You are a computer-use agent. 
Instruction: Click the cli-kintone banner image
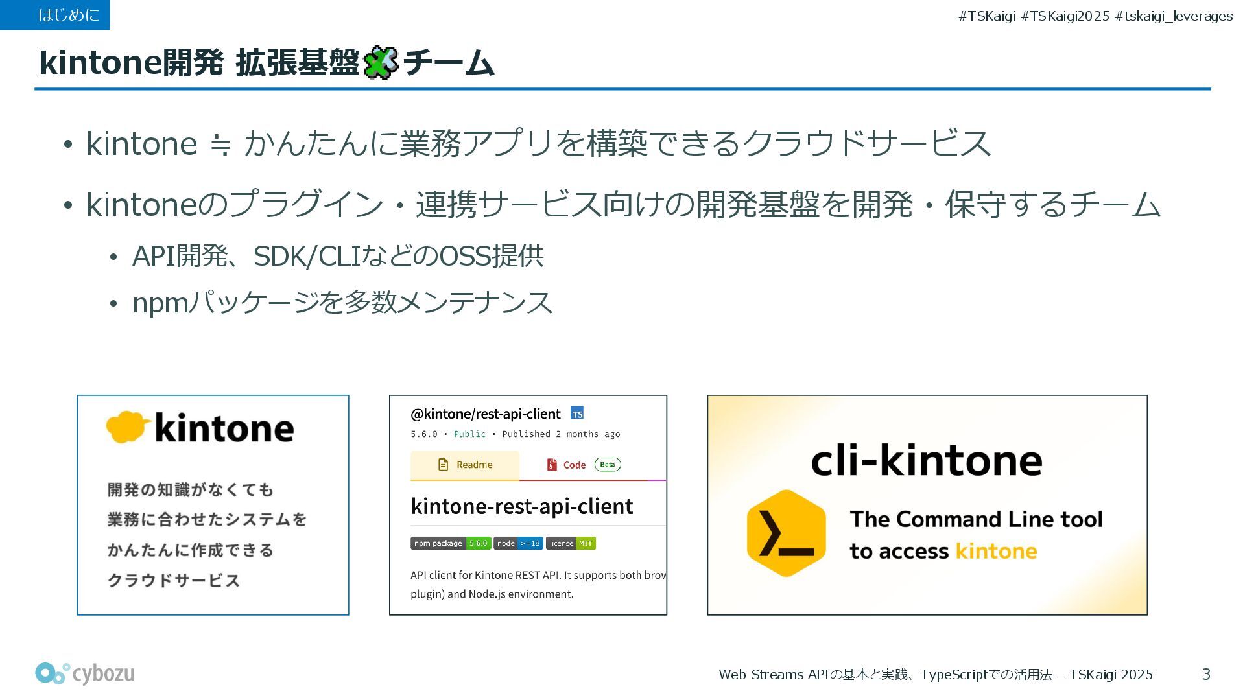[x=927, y=505]
